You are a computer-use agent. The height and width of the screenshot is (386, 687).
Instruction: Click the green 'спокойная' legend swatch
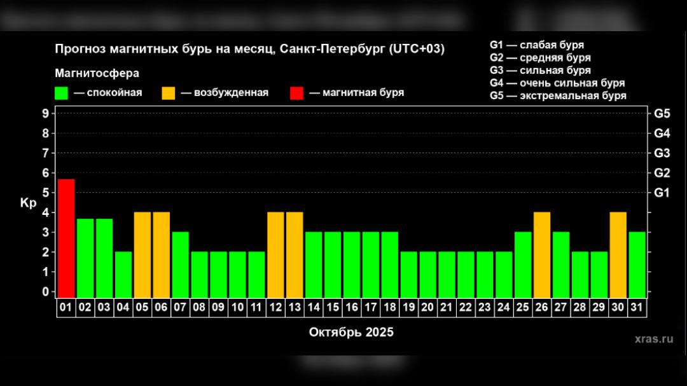tap(62, 93)
